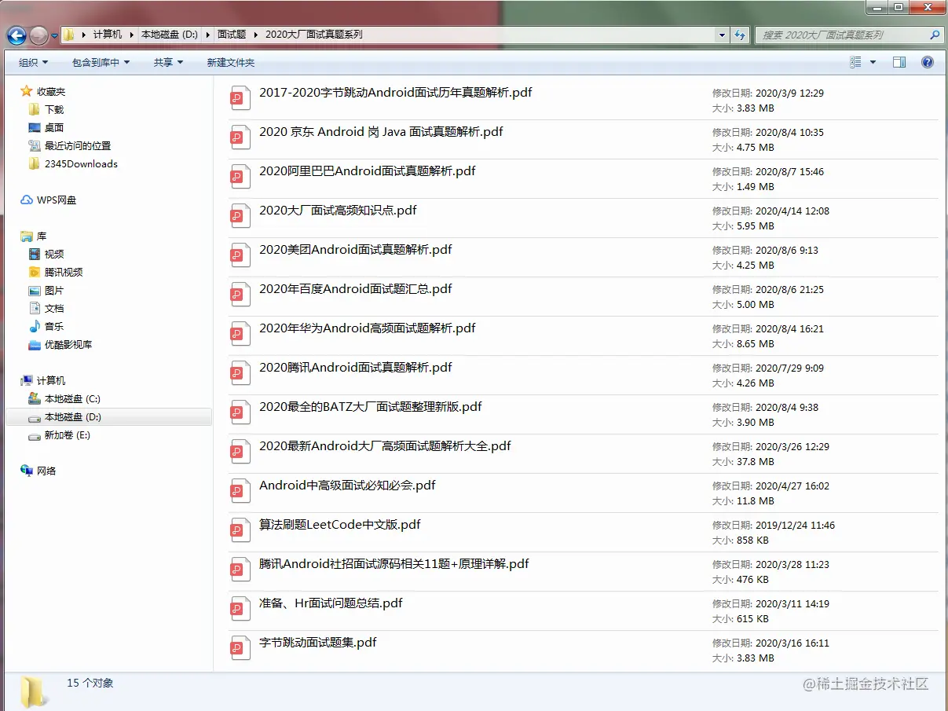This screenshot has width=948, height=711.
Task: Select 本地磁盘 (D:) in the address breadcrumb
Action: click(x=169, y=35)
